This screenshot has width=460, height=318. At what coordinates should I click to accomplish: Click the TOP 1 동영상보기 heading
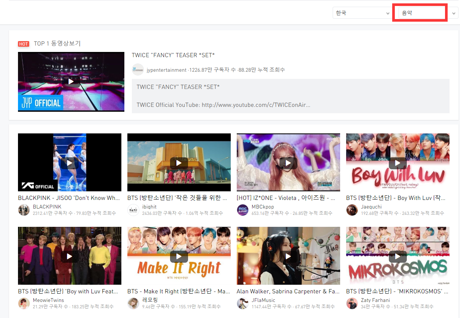[57, 44]
